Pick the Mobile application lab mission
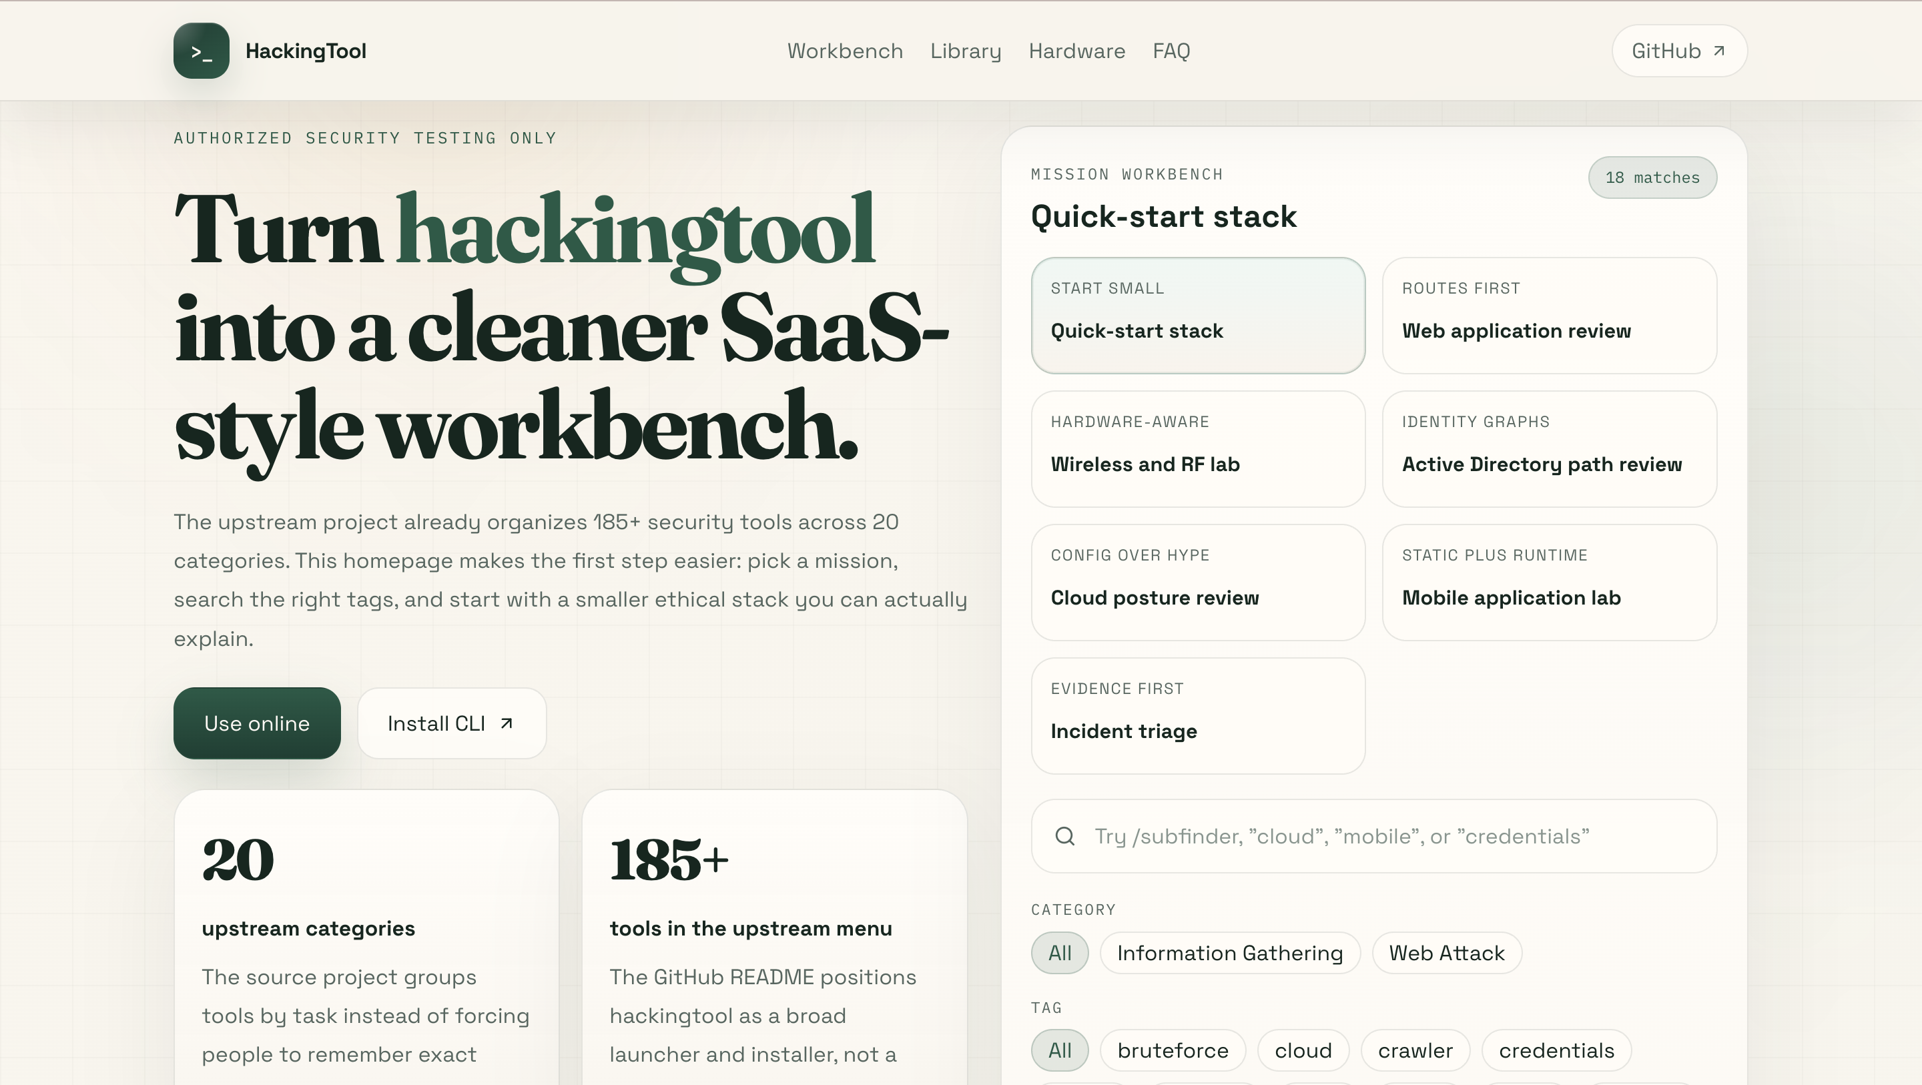This screenshot has height=1085, width=1922. tap(1550, 583)
